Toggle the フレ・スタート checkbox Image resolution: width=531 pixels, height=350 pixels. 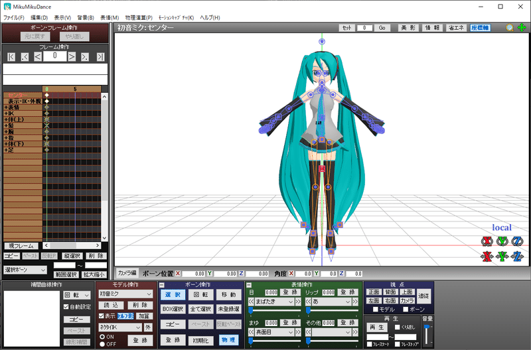[x=370, y=344]
